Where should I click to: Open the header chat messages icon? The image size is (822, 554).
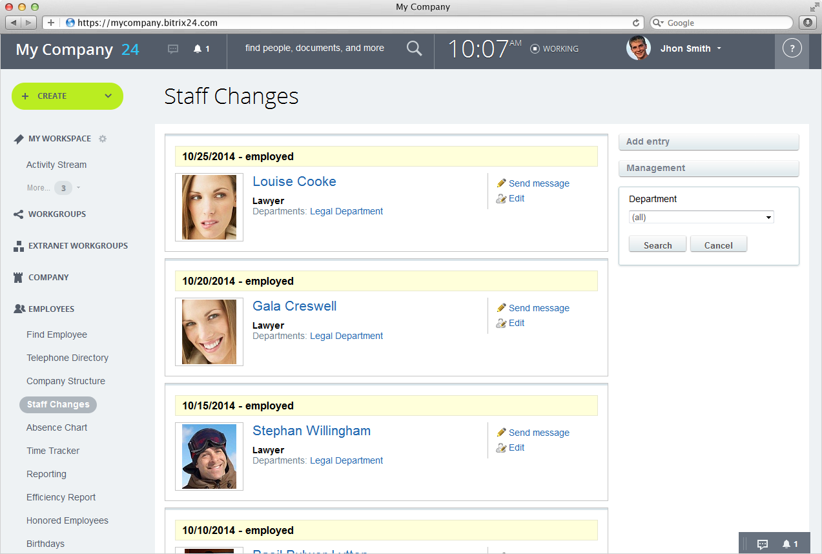tap(173, 49)
